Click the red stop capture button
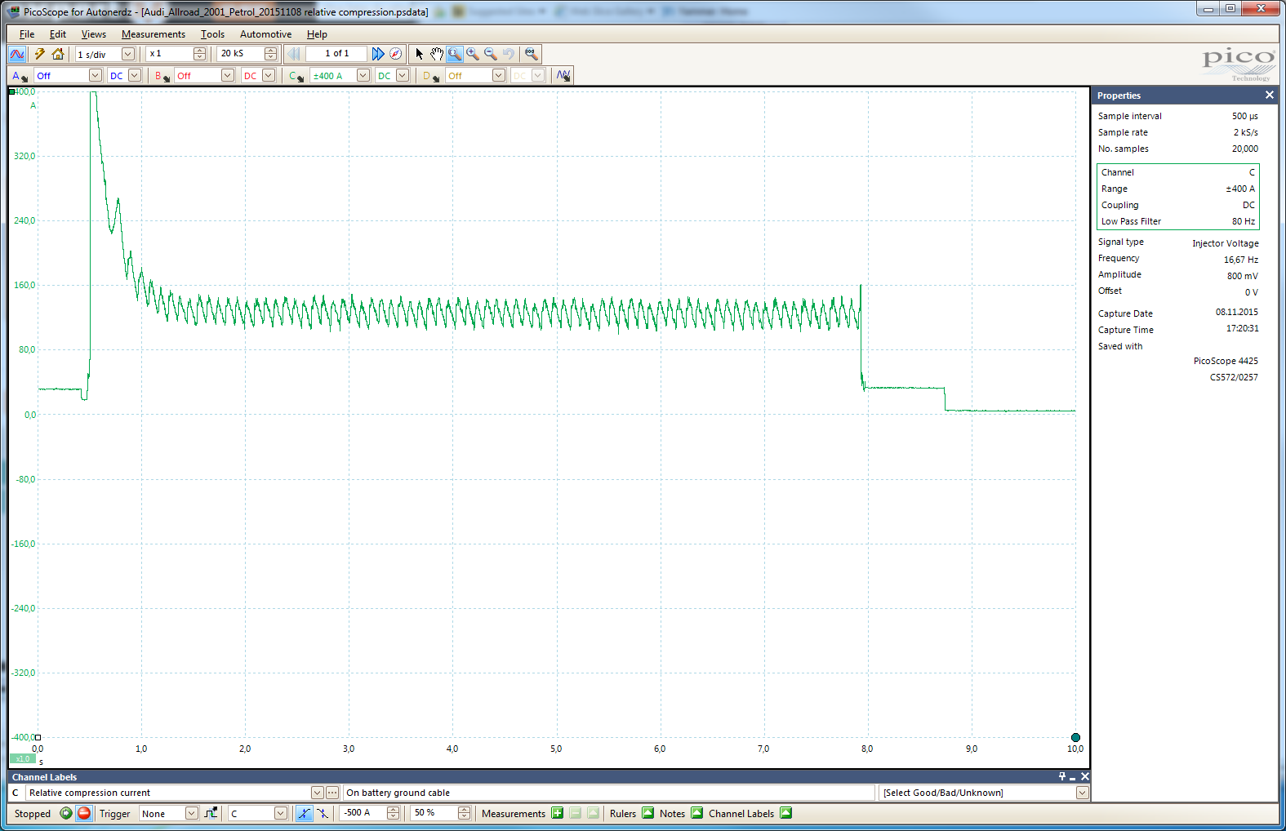1286x831 pixels. [84, 813]
